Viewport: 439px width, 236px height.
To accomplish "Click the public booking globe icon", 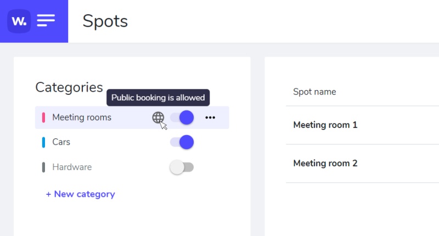I will pos(158,117).
